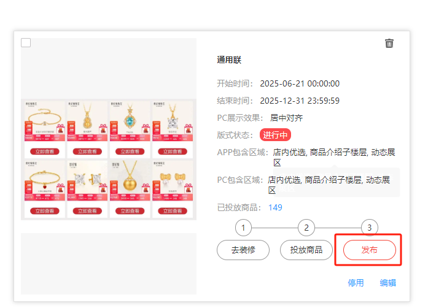Select step circle number 1
Viewport: 428px width, 308px height.
[243, 228]
